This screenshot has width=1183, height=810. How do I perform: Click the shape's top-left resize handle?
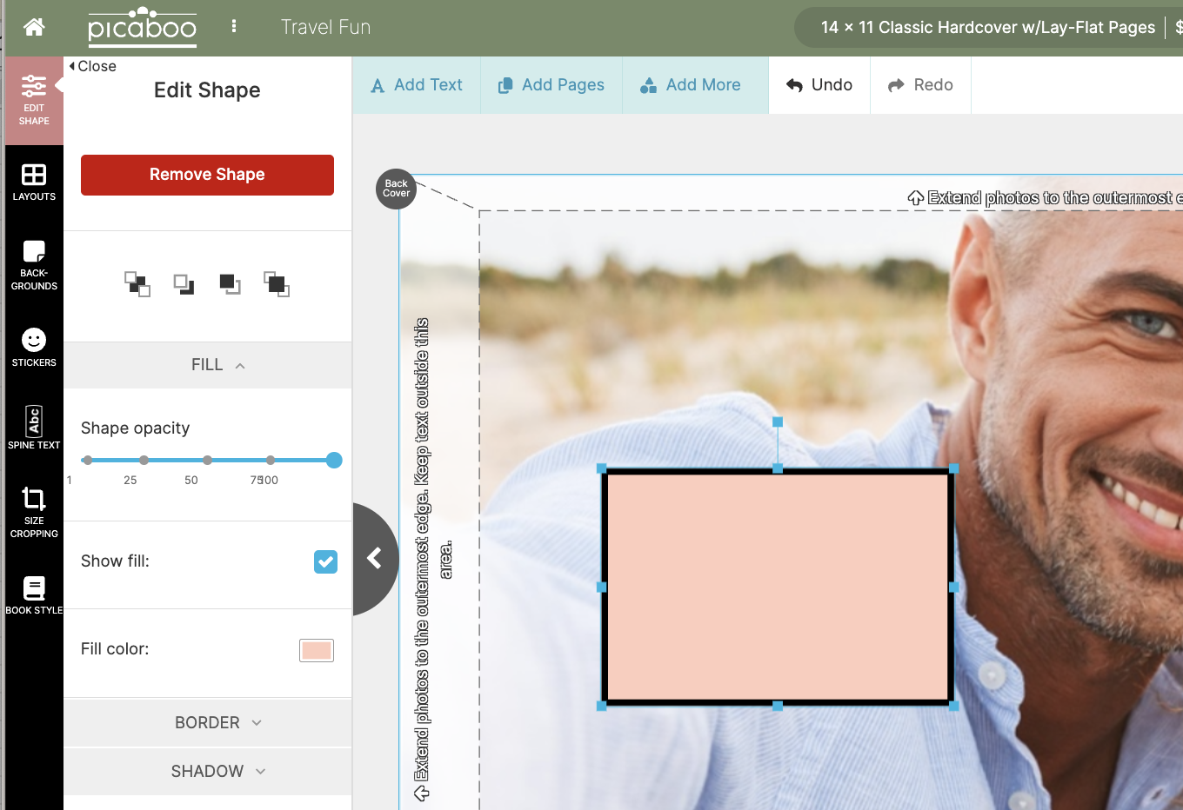coord(602,468)
